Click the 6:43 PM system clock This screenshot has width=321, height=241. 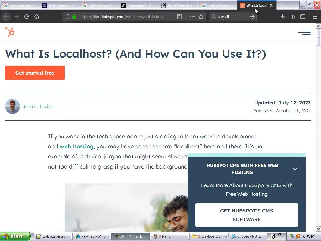(309, 236)
